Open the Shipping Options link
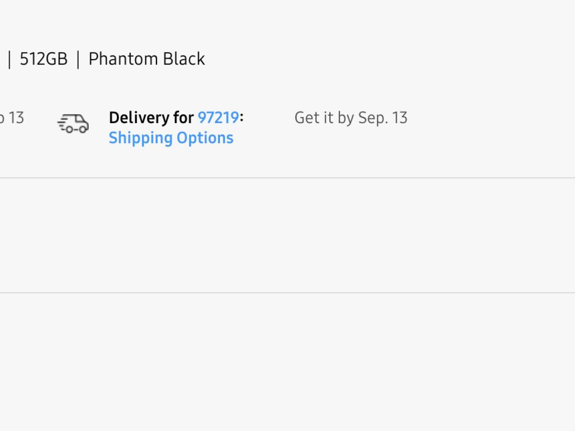 (x=171, y=138)
